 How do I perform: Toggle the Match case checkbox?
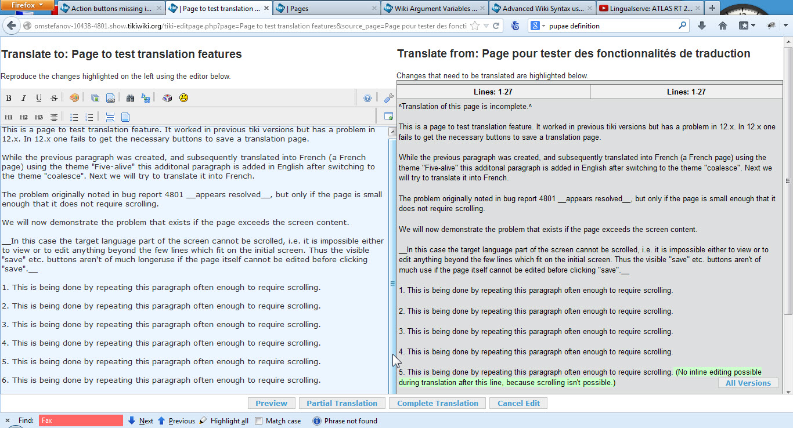coord(259,421)
